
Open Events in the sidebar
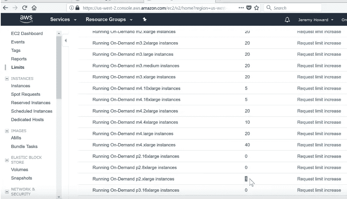[x=18, y=42]
